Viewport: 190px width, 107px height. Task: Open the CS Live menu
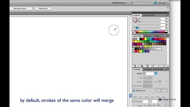point(163,3)
